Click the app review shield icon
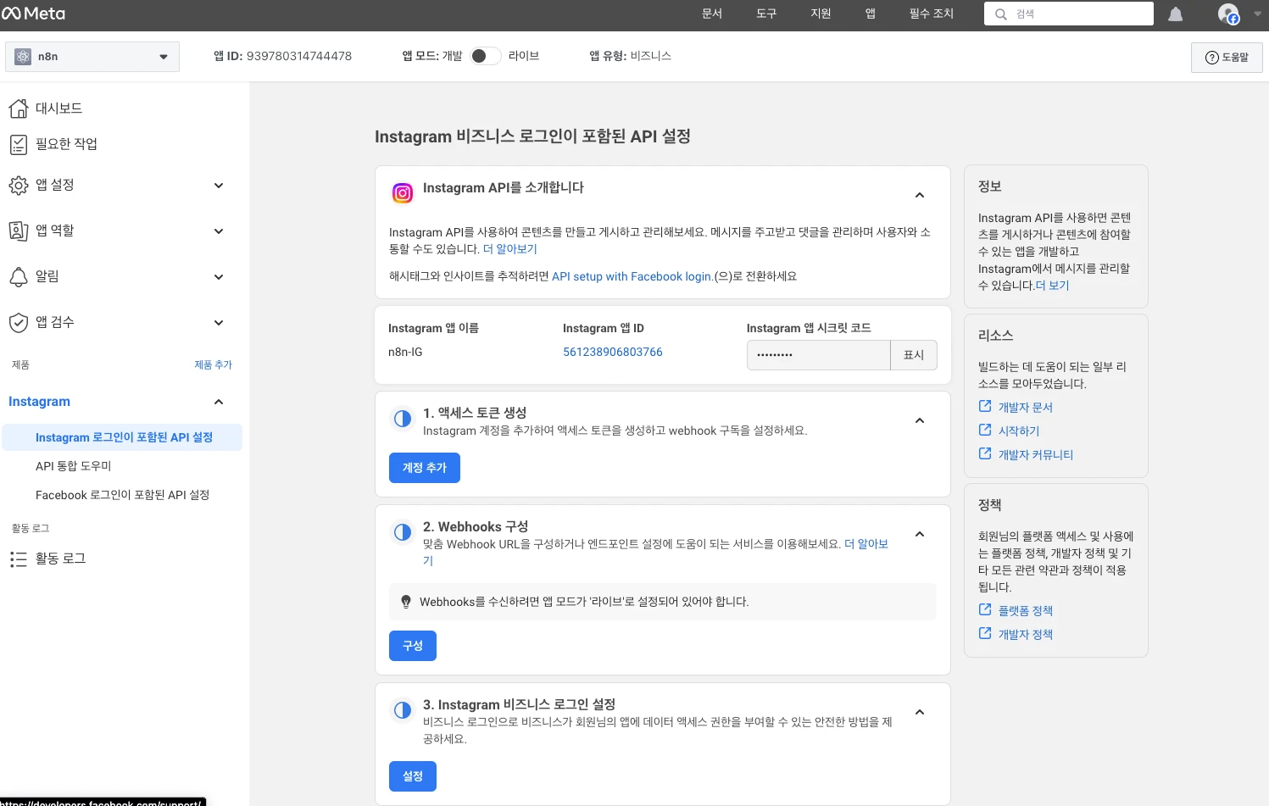The width and height of the screenshot is (1269, 806). pos(19,322)
